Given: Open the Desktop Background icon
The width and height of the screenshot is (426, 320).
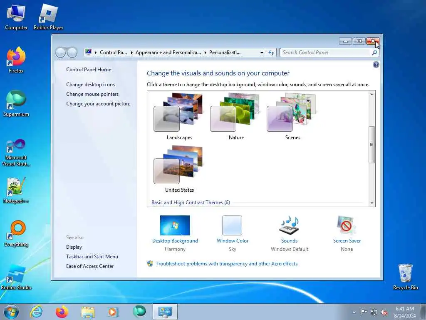Looking at the screenshot, I should pyautogui.click(x=175, y=225).
